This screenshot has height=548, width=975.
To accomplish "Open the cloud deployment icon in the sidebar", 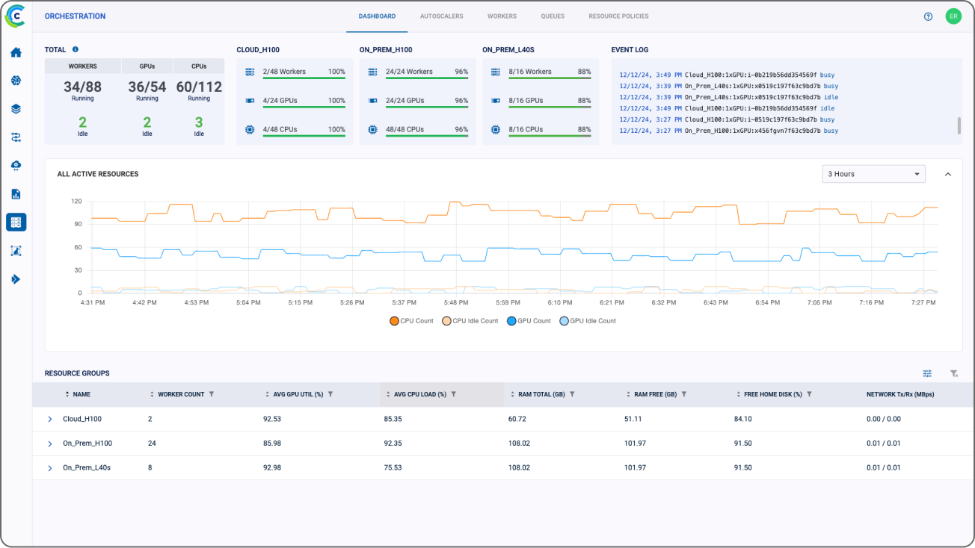I will click(x=15, y=165).
